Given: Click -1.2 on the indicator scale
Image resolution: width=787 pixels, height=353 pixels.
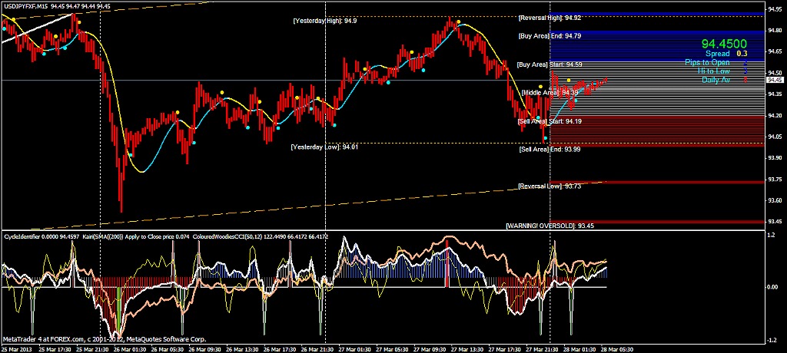Looking at the screenshot, I should (x=773, y=341).
